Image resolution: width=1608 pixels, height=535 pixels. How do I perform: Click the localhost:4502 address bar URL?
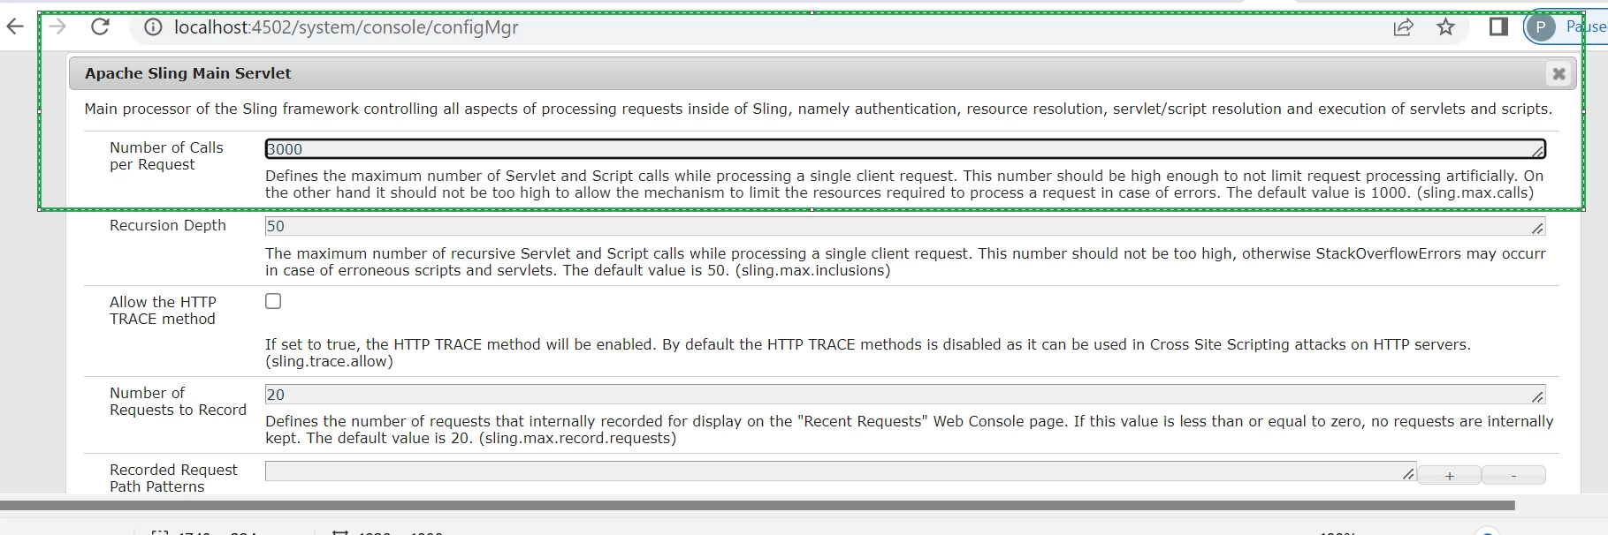click(x=346, y=27)
